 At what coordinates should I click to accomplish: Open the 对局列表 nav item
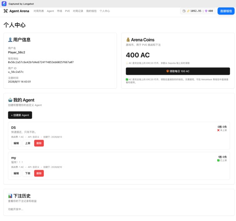(39, 11)
